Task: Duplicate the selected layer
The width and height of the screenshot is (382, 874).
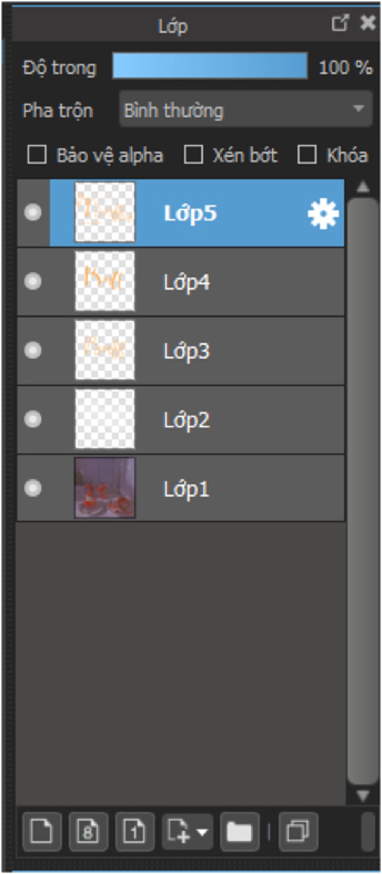Action: tap(298, 831)
